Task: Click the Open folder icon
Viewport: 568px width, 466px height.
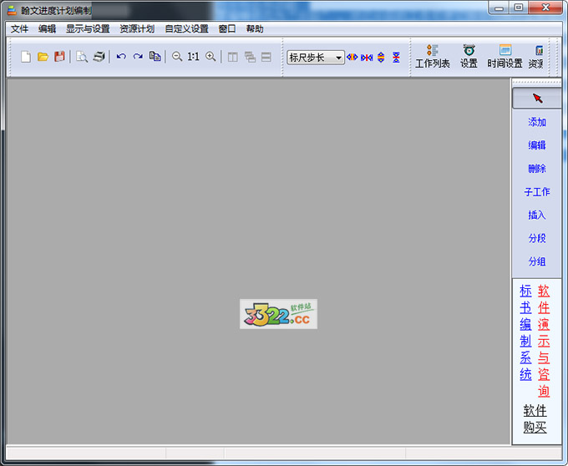Action: pos(43,57)
